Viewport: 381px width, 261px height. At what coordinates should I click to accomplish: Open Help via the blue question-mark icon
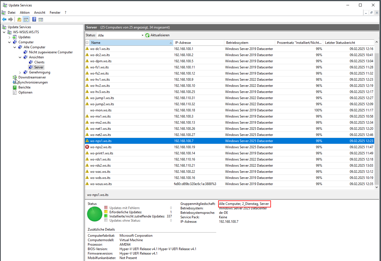[x=34, y=20]
